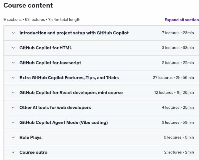
Task: Click the 3 lectures • 33min label
Action: (178, 48)
